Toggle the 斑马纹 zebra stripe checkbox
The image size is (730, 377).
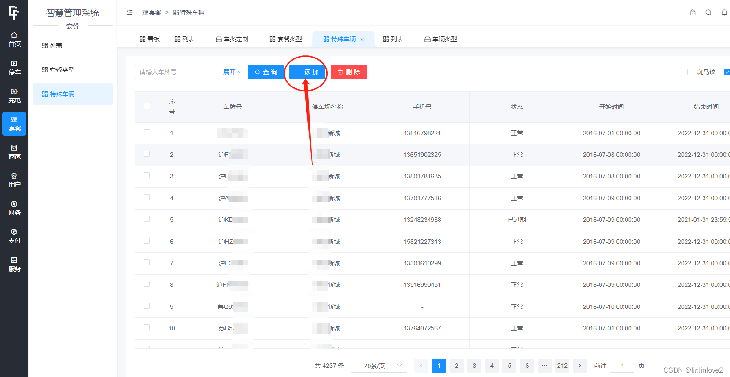point(690,72)
